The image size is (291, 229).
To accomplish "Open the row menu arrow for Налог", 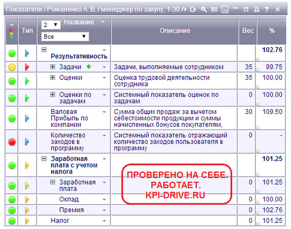I will (104, 221).
